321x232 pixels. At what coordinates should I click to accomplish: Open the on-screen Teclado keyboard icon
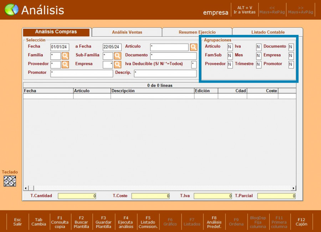click(10, 181)
